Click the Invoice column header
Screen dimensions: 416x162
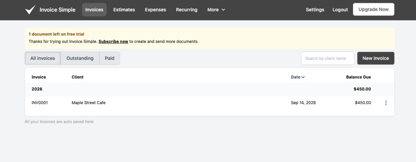(x=39, y=77)
